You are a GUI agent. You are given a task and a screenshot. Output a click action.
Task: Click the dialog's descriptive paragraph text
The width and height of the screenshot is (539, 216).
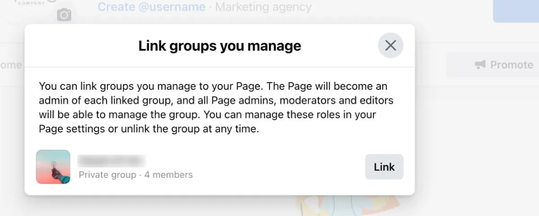pyautogui.click(x=214, y=107)
